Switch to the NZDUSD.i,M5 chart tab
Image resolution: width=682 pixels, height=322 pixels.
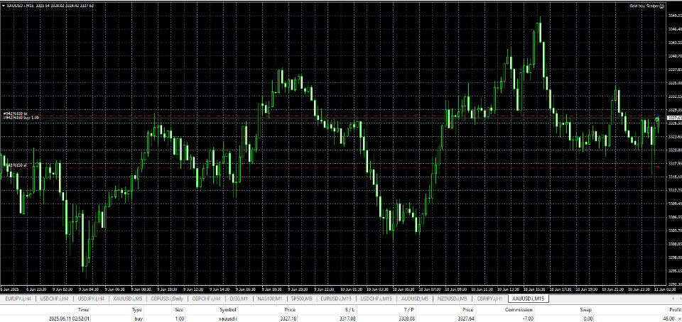pos(451,299)
